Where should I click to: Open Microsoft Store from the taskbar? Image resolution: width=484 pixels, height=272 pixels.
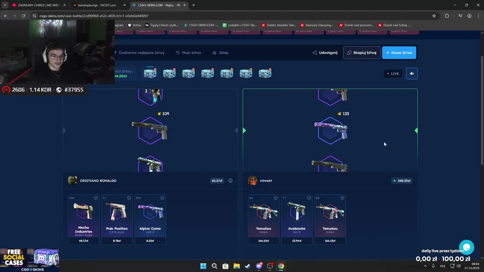pyautogui.click(x=225, y=266)
